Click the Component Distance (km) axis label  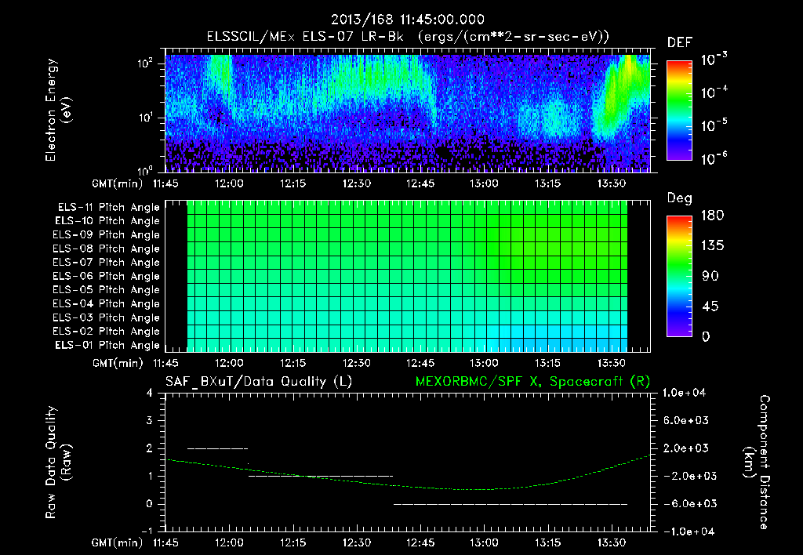point(757,462)
